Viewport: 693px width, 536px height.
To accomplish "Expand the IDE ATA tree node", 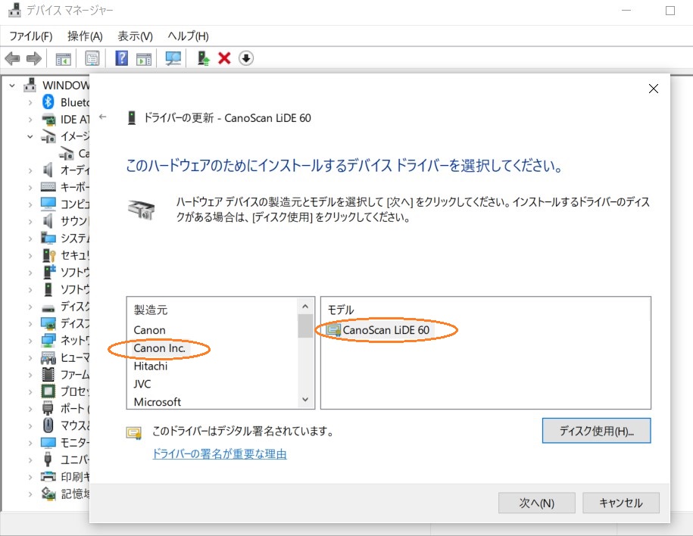I will [x=30, y=120].
